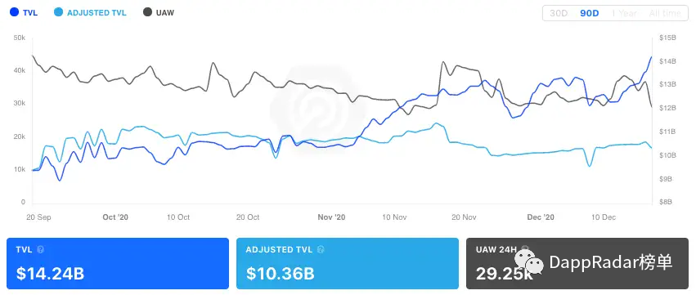Toggle the TVL series legend dot
Screen dimensions: 696x295
pos(14,12)
